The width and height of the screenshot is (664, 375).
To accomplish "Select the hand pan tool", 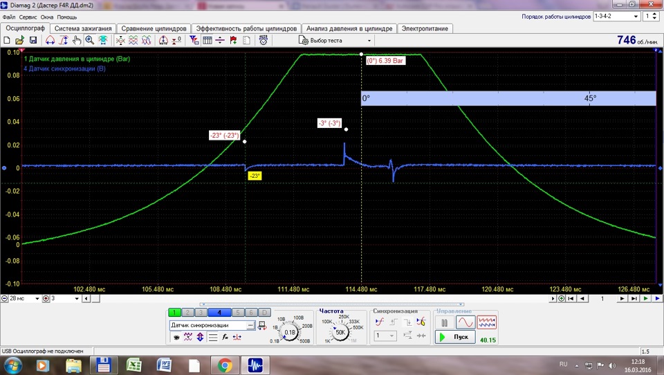I will tap(77, 40).
